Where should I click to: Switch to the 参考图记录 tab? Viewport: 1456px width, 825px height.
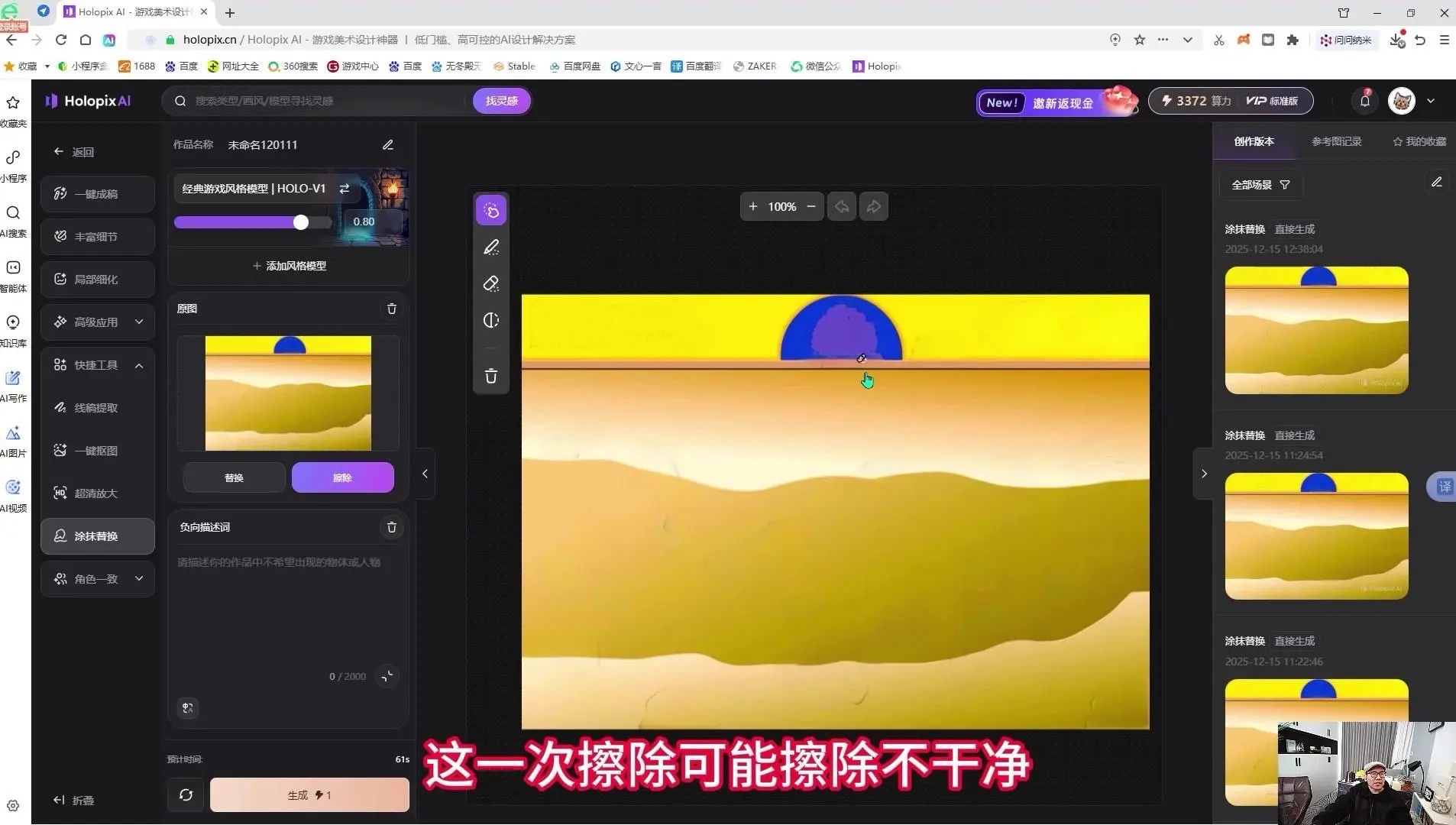coord(1336,141)
